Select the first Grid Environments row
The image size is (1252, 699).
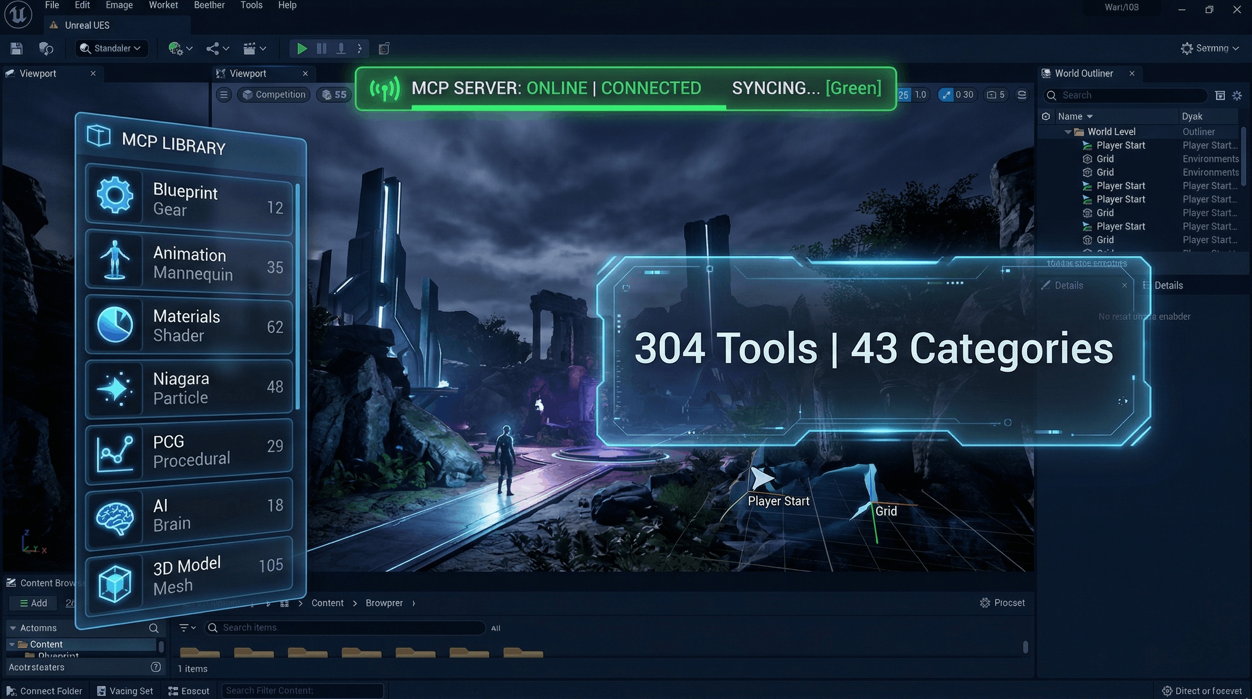[1140, 159]
